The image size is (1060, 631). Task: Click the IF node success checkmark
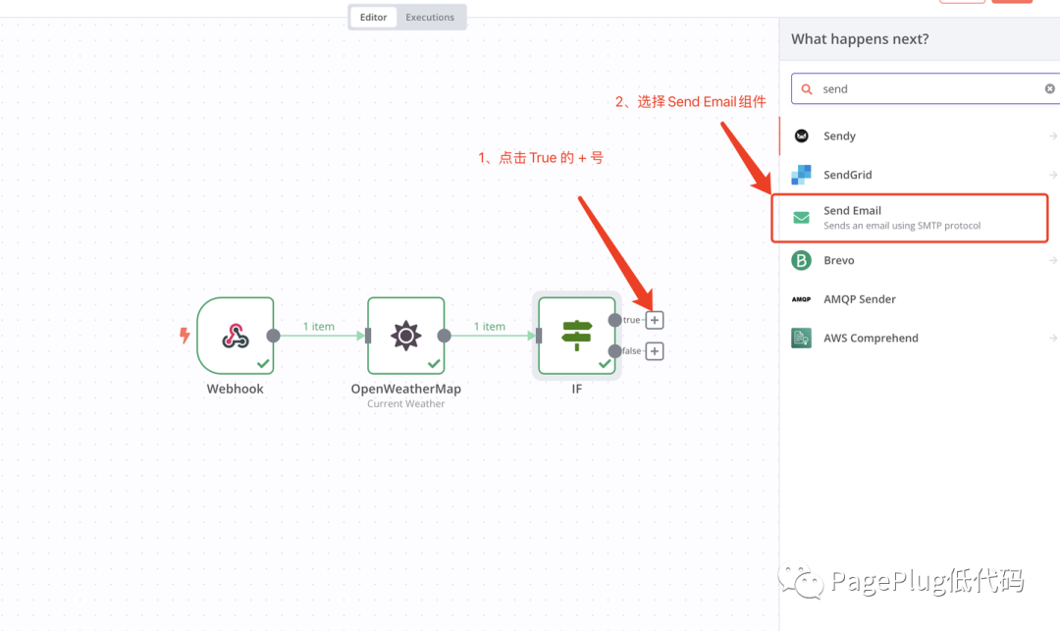click(x=605, y=364)
